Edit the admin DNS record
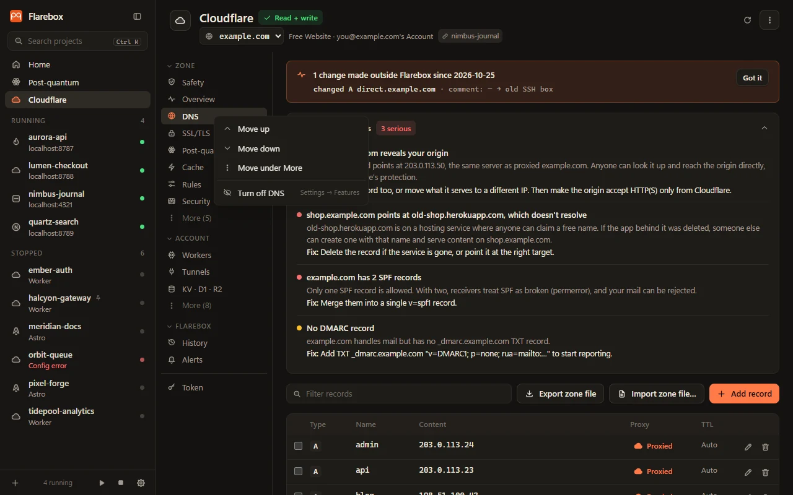 point(748,447)
